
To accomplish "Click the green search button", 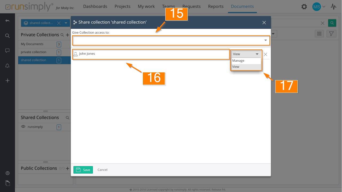I will 332,23.
